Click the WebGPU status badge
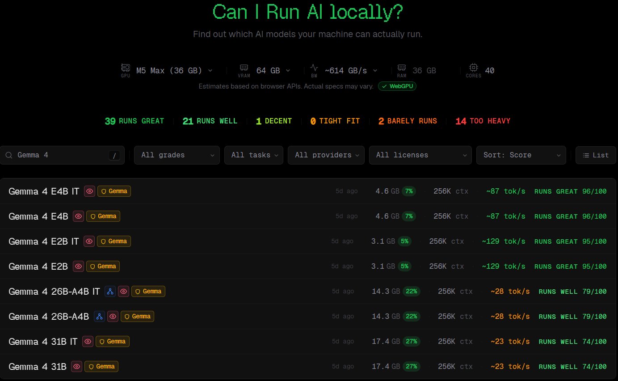This screenshot has height=381, width=618. pyautogui.click(x=397, y=86)
